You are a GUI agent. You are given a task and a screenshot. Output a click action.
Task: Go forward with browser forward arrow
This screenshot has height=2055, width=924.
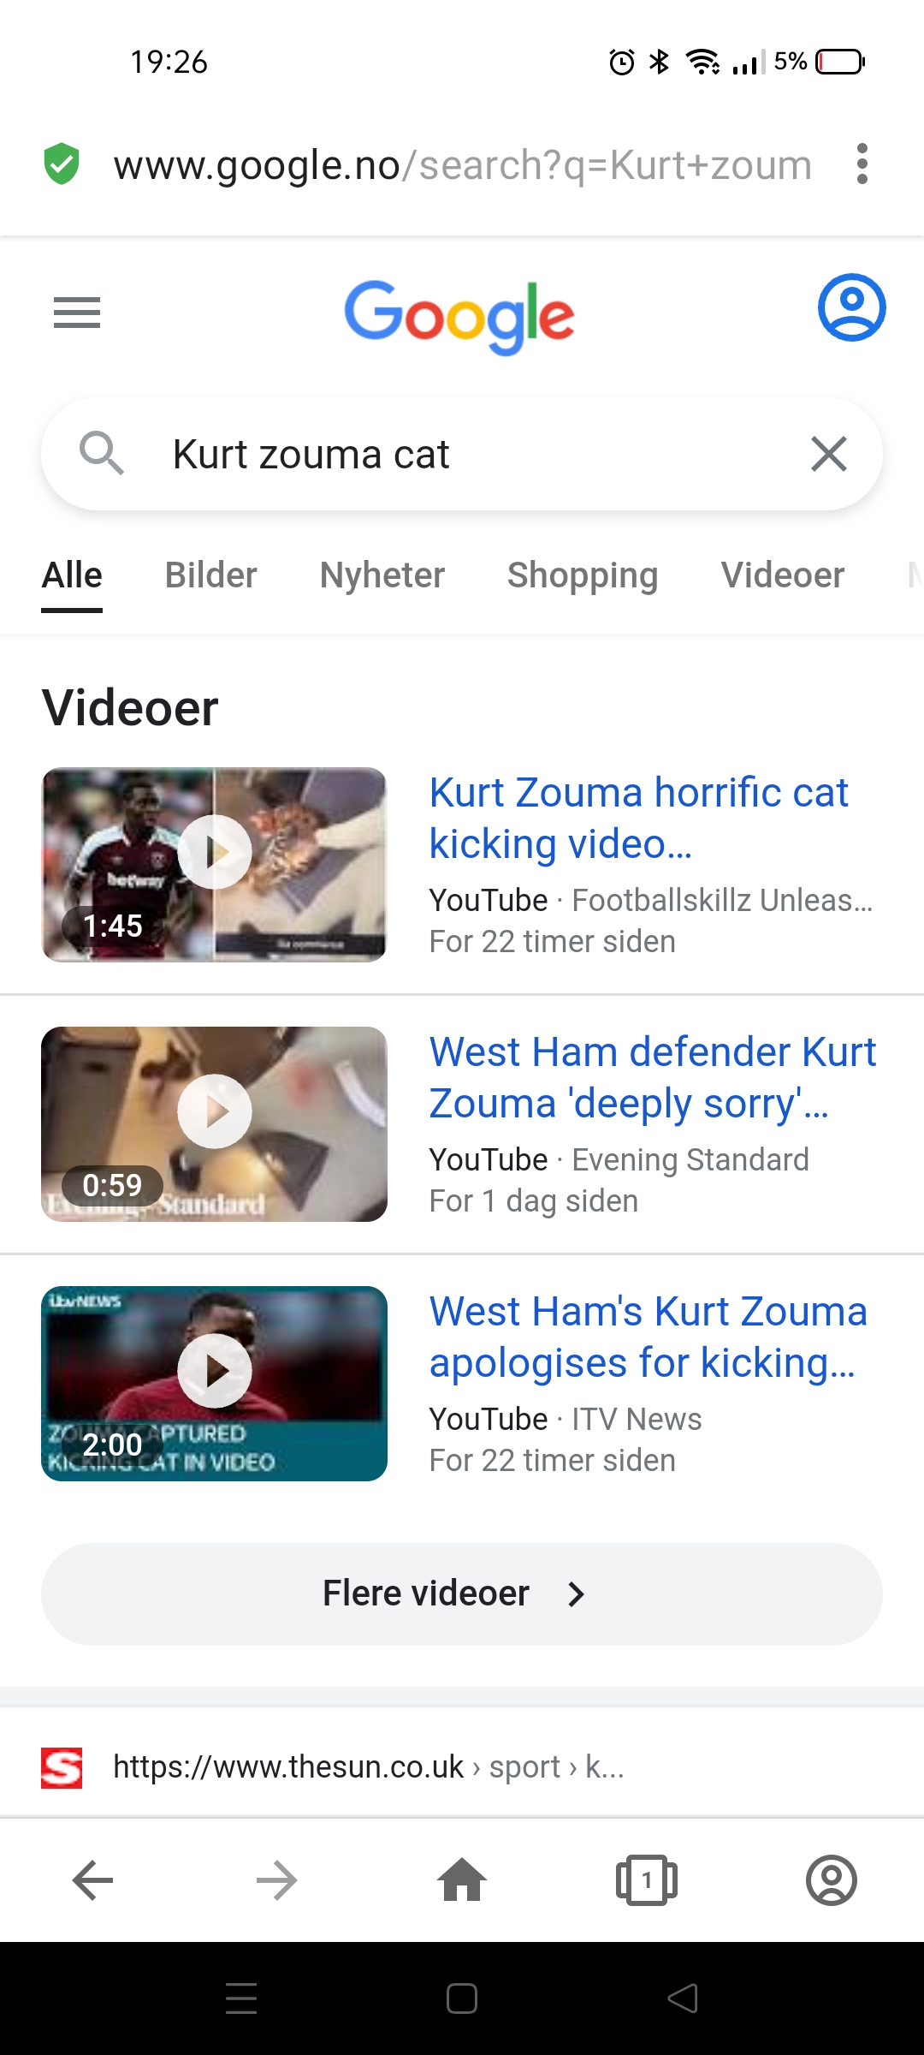[x=277, y=1880]
